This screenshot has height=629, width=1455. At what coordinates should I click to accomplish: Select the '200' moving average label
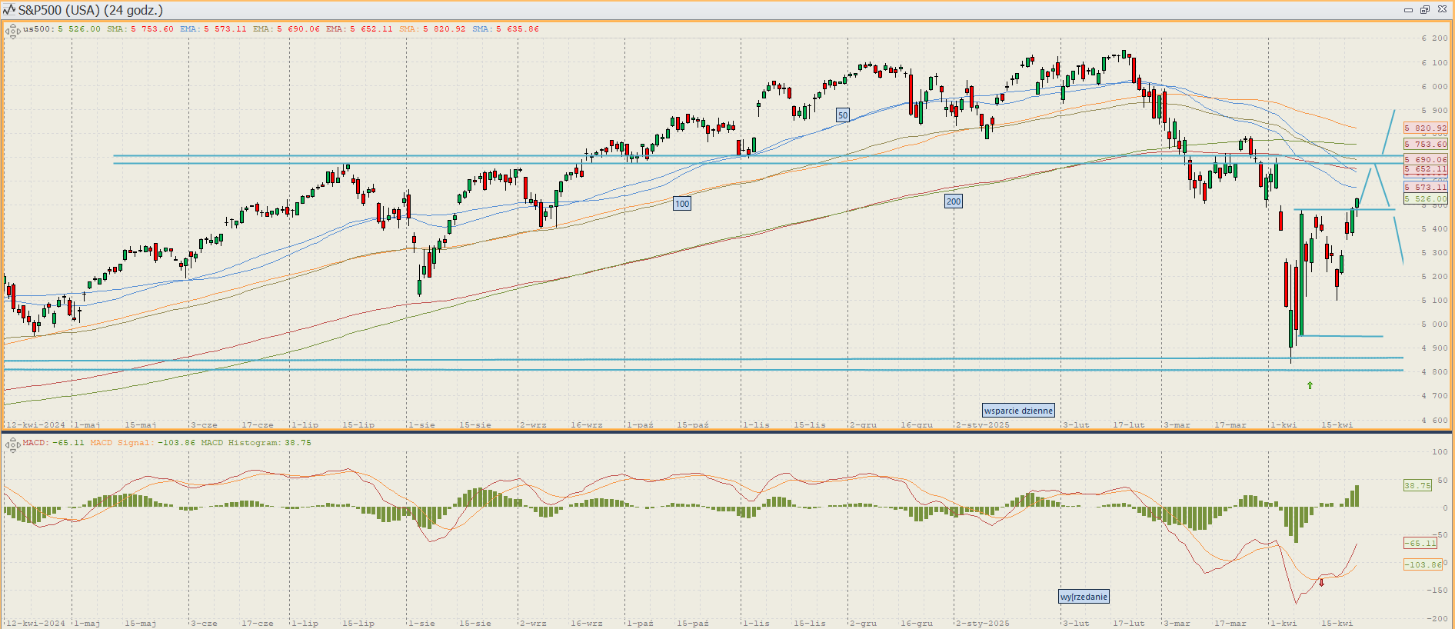[x=953, y=201]
